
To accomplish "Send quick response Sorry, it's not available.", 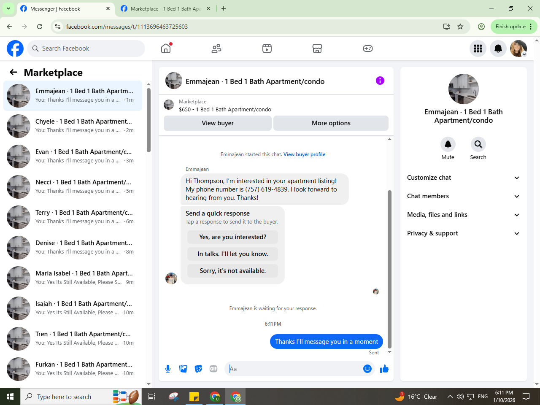I will click(x=233, y=271).
